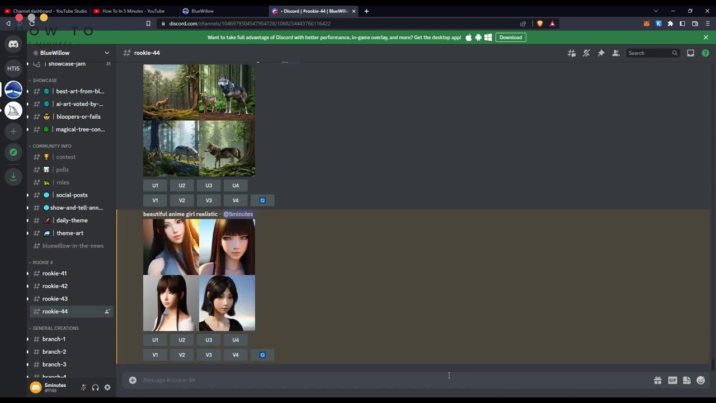
Task: Open Discord direct messages home icon
Action: pos(13,44)
